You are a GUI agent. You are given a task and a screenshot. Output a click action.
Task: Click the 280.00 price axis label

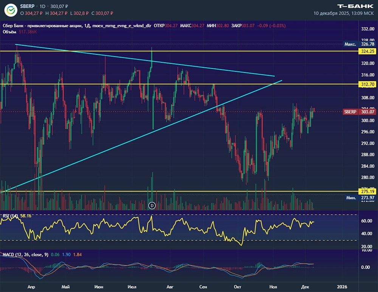pos(368,177)
